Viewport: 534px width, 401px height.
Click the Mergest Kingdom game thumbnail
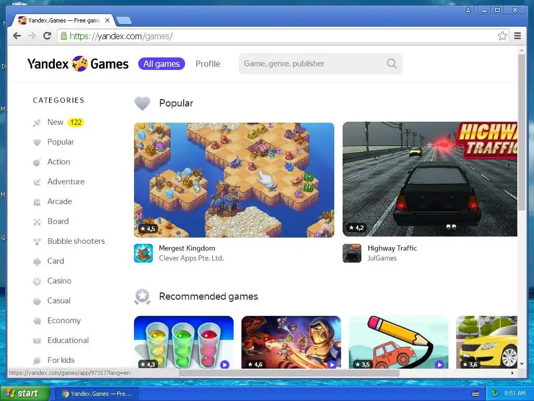click(234, 180)
